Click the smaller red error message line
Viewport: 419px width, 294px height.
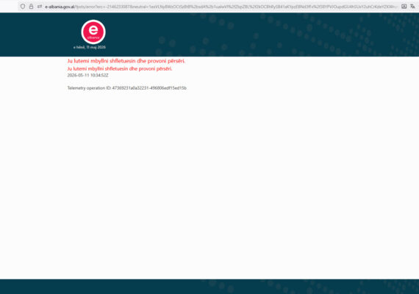coord(120,68)
